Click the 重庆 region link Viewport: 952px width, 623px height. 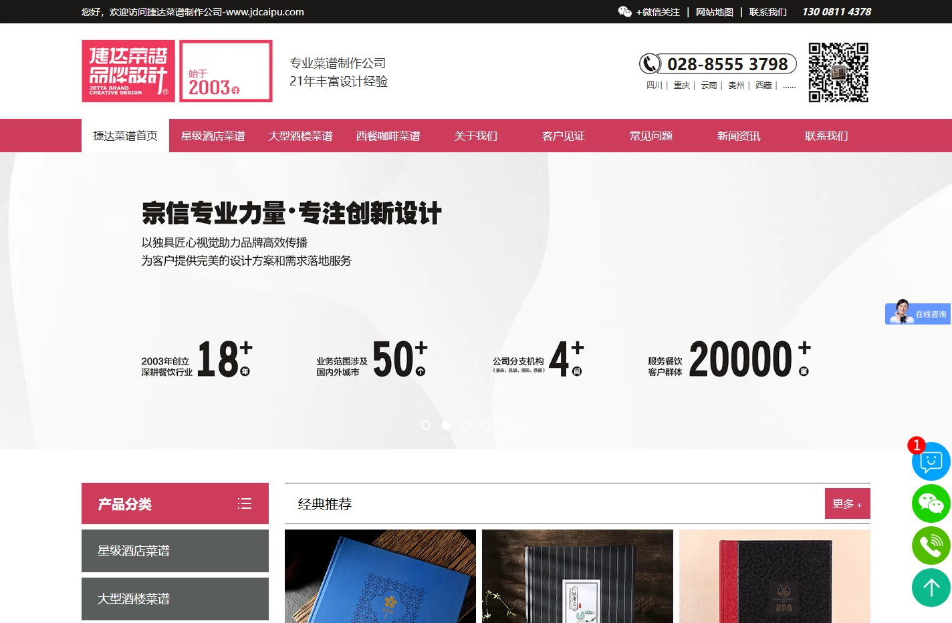[682, 85]
